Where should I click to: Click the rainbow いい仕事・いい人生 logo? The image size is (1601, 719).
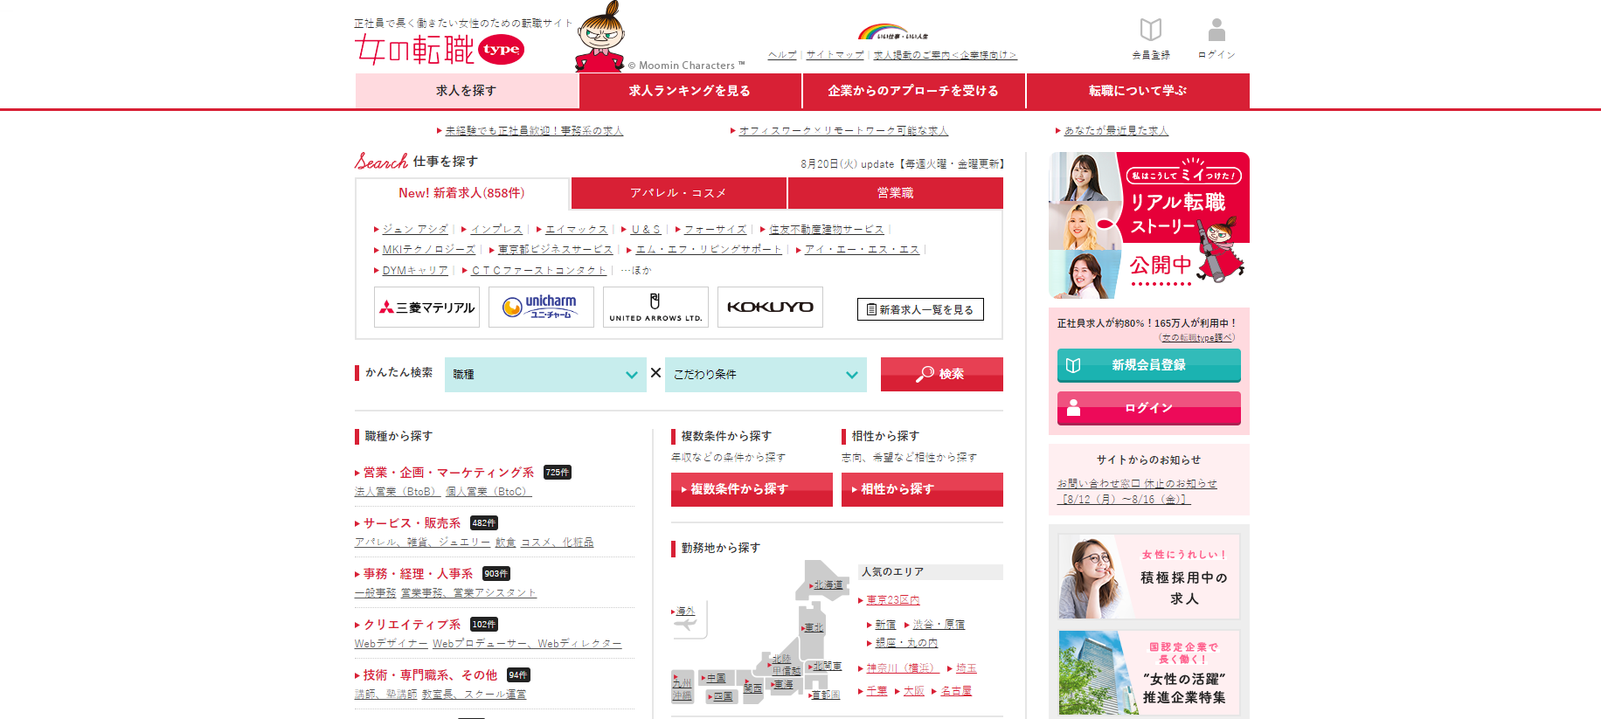(x=892, y=32)
